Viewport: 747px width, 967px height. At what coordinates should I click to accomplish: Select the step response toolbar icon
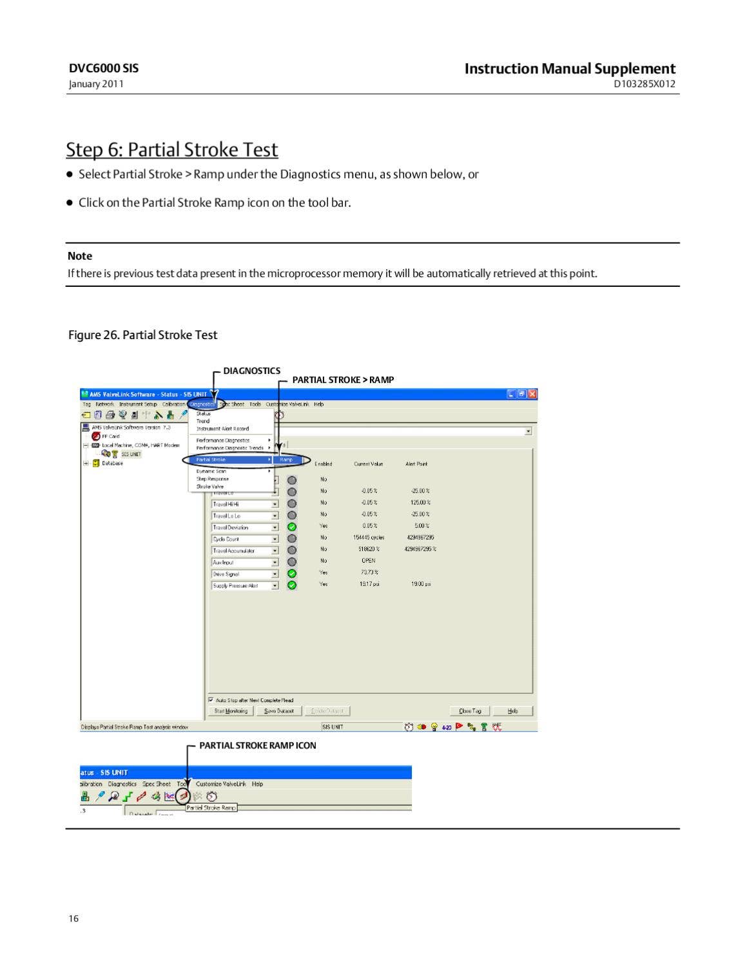coord(126,796)
